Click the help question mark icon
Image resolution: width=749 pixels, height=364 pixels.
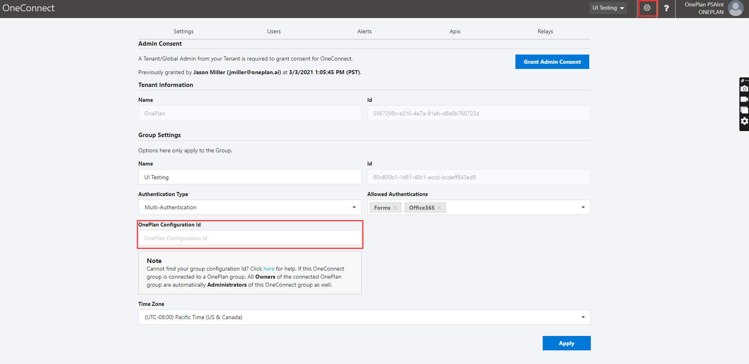tap(666, 8)
